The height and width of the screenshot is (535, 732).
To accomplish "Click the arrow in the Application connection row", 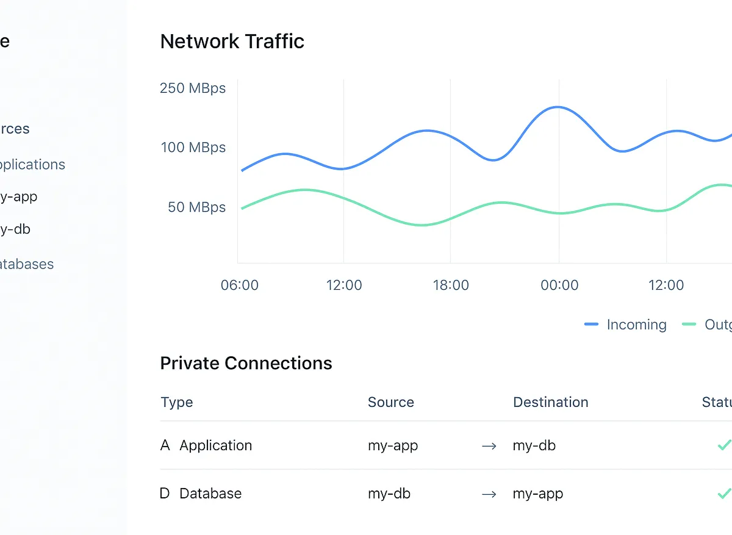I will tap(489, 446).
